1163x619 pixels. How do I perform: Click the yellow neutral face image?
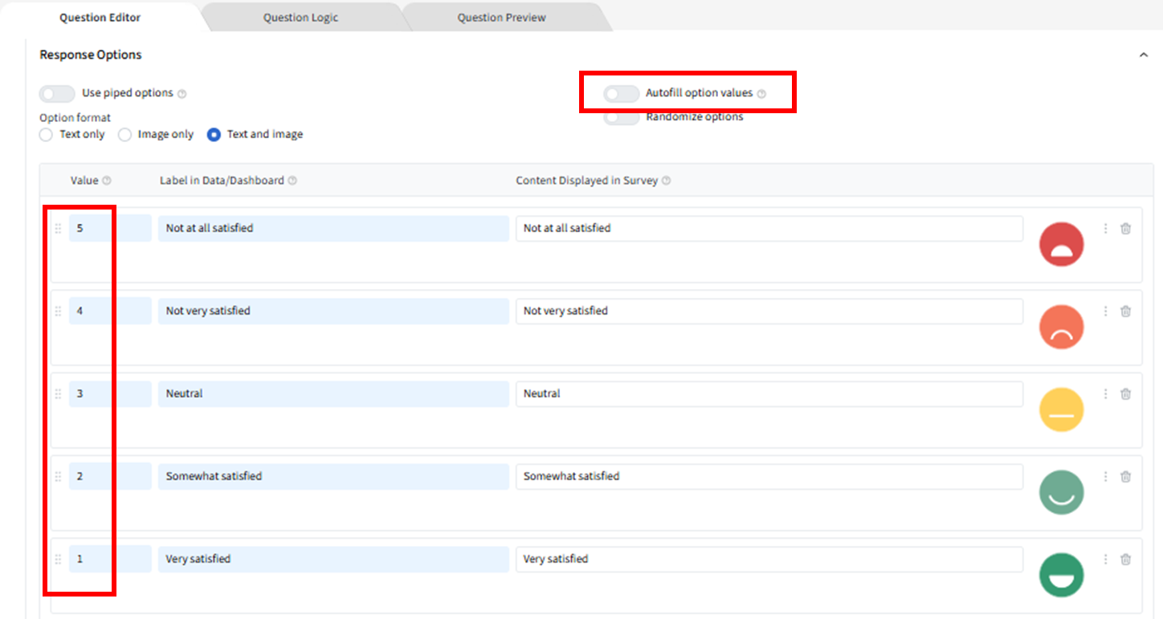click(1061, 409)
